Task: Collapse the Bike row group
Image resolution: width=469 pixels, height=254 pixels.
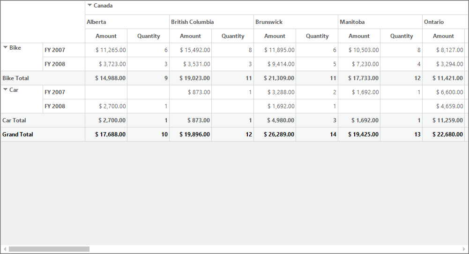Action: (x=5, y=47)
